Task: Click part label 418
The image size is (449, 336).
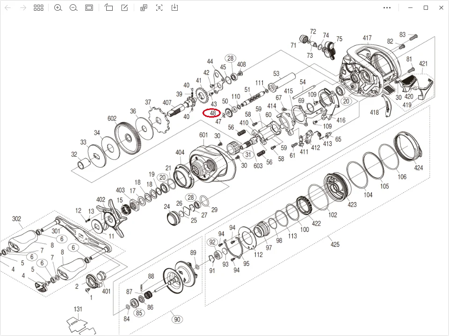Action: [x=374, y=112]
